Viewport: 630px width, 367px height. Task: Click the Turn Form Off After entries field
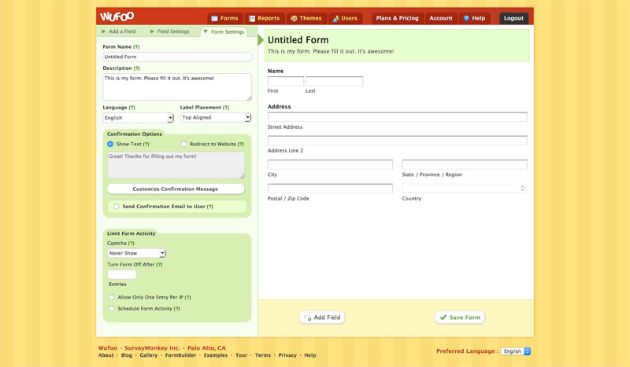[122, 274]
